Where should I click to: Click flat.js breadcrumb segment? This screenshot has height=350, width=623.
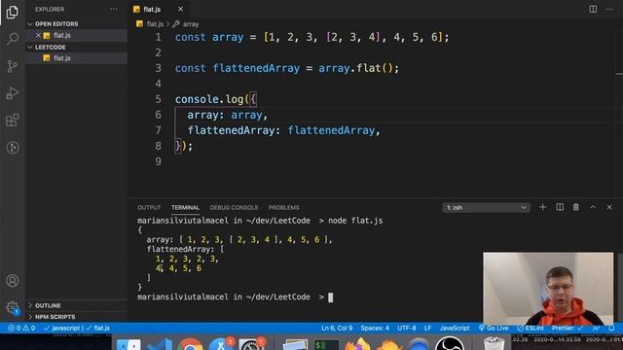tap(155, 24)
